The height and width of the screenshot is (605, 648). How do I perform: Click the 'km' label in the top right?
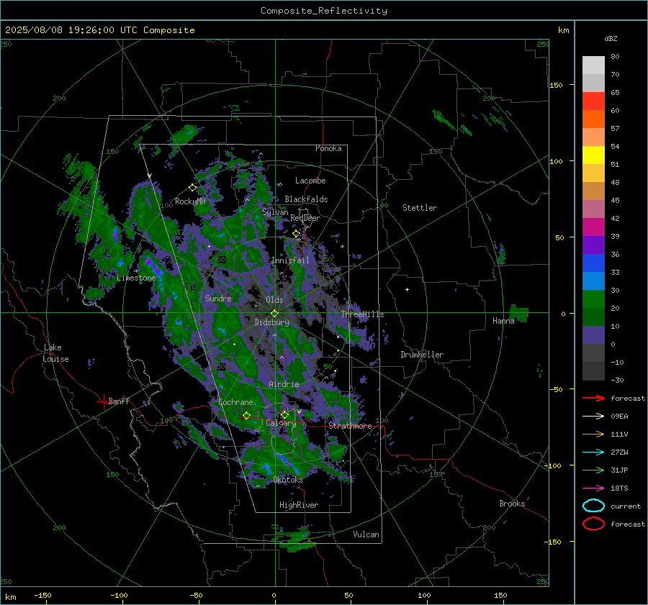[563, 30]
